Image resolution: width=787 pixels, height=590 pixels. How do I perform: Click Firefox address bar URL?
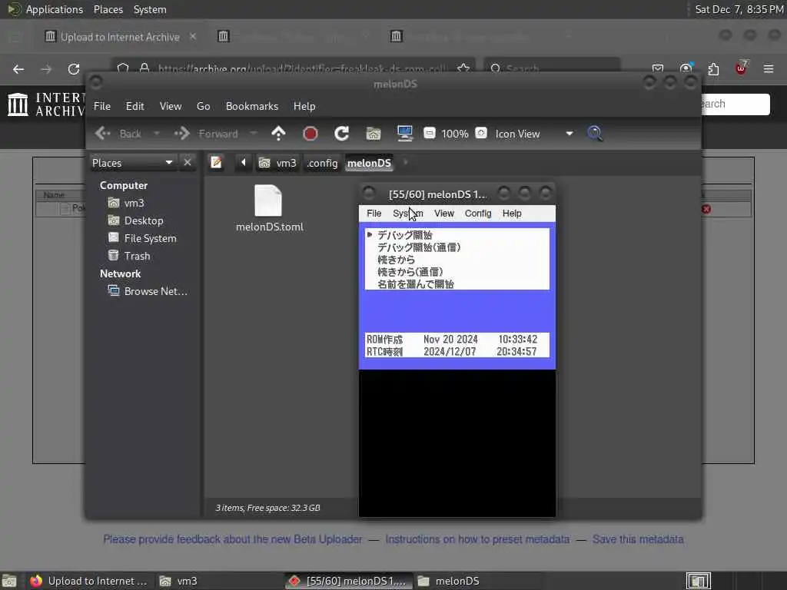(x=301, y=68)
